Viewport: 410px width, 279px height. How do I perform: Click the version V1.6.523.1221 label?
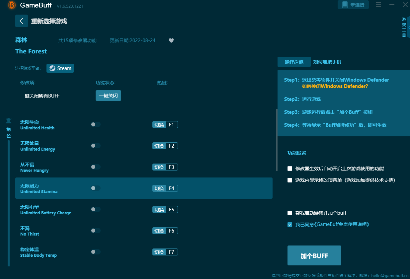70,6
